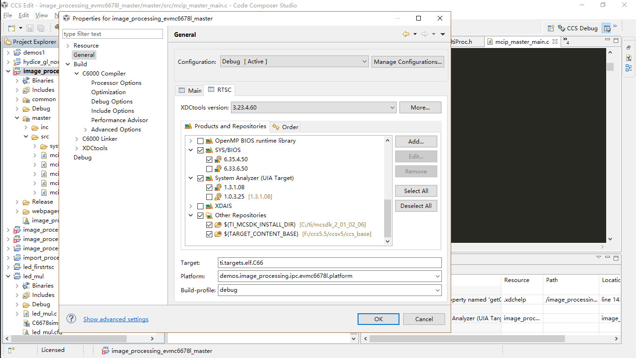This screenshot has width=636, height=358.
Task: Open the Show advanced settings link
Action: tap(116, 319)
